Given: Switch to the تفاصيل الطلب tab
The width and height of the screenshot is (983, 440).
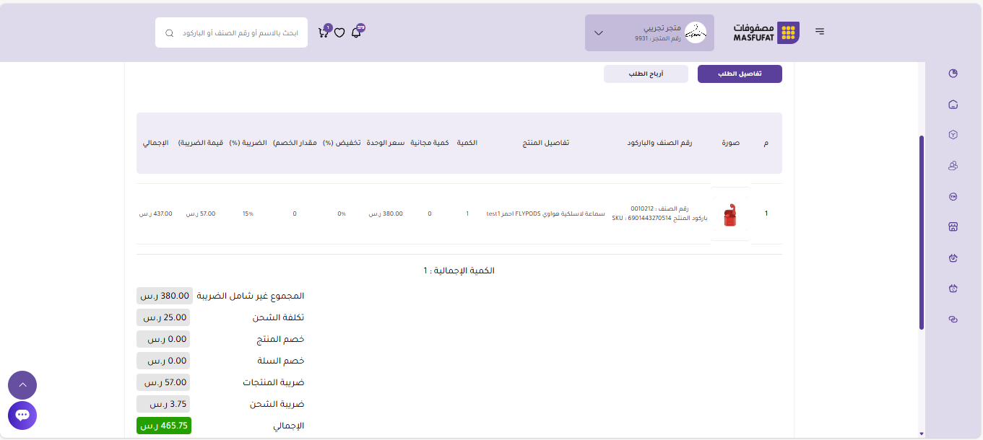Looking at the screenshot, I should [x=740, y=74].
